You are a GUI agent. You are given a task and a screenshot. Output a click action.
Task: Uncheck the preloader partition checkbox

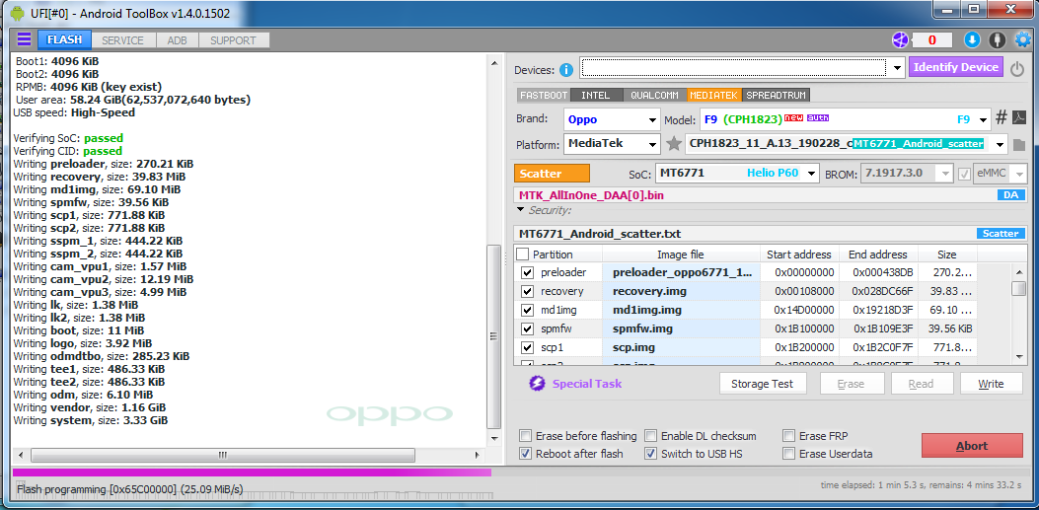(x=528, y=272)
